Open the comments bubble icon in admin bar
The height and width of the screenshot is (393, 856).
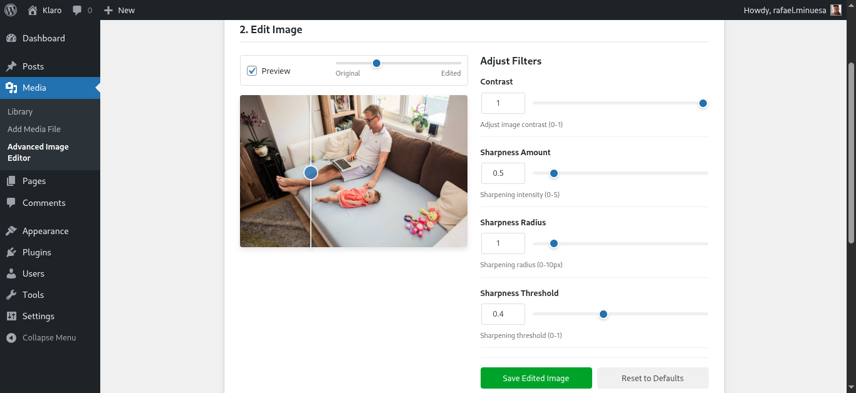(x=77, y=11)
